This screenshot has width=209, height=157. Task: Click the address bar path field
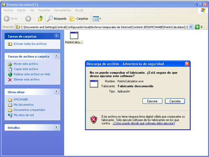pos(104,27)
